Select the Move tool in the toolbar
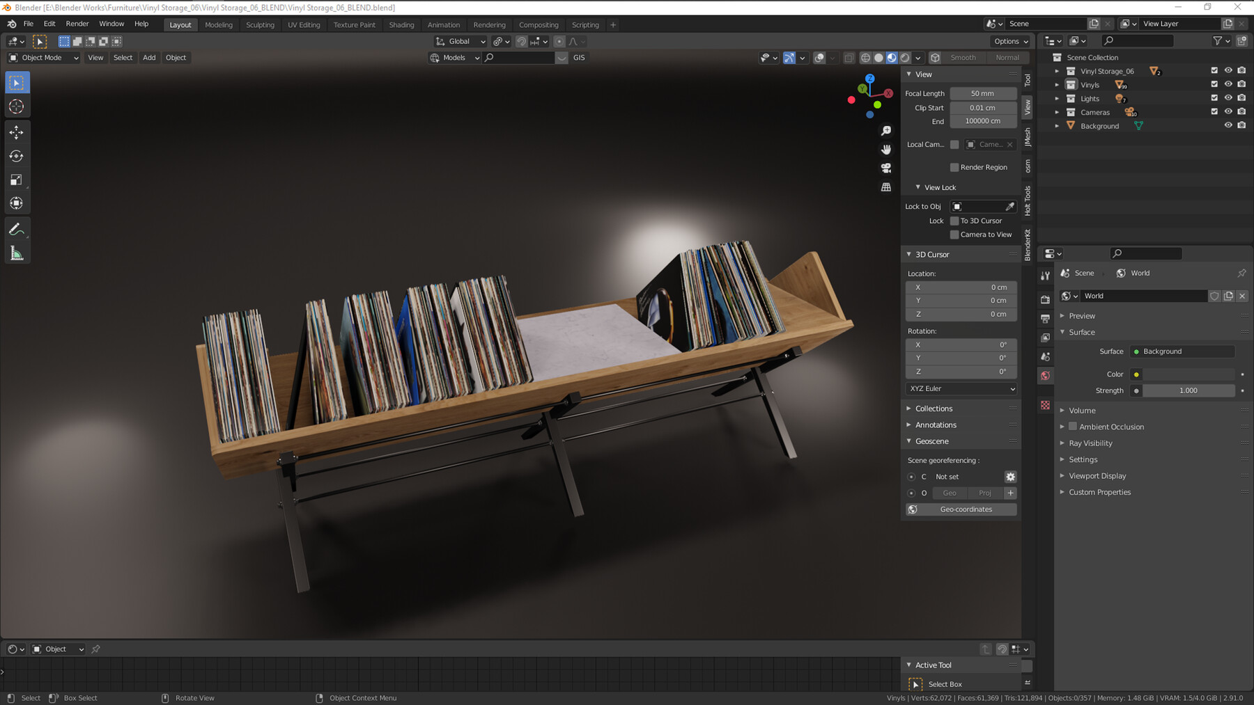Screen dimensions: 1254x705 pyautogui.click(x=17, y=132)
